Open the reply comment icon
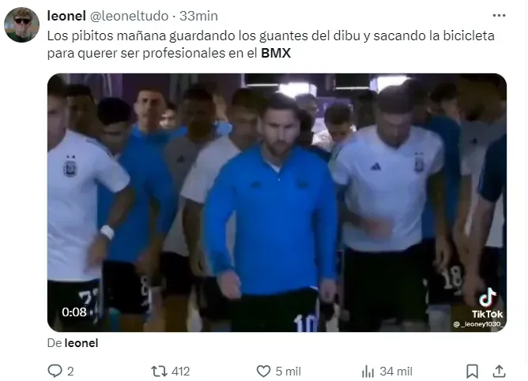This screenshot has width=528, height=381. 55,372
